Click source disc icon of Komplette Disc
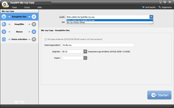 (4, 17)
